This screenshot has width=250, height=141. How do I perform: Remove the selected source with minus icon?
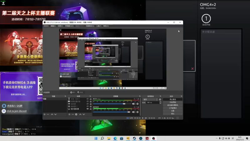[x=73, y=114]
